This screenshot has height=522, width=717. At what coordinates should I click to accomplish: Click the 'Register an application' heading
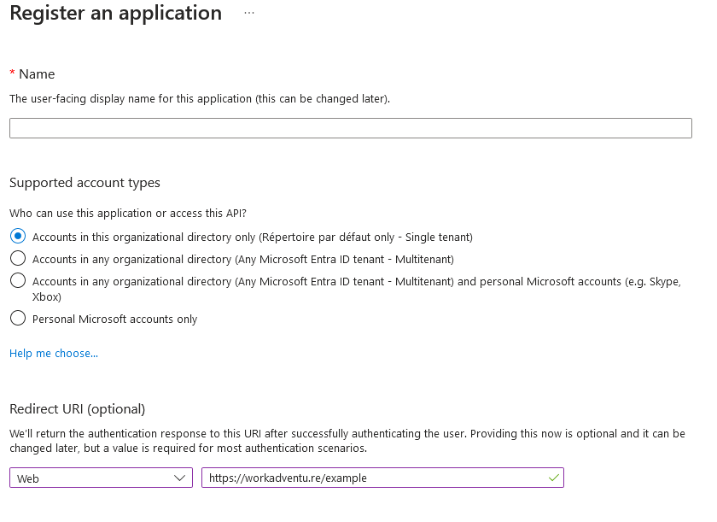116,13
